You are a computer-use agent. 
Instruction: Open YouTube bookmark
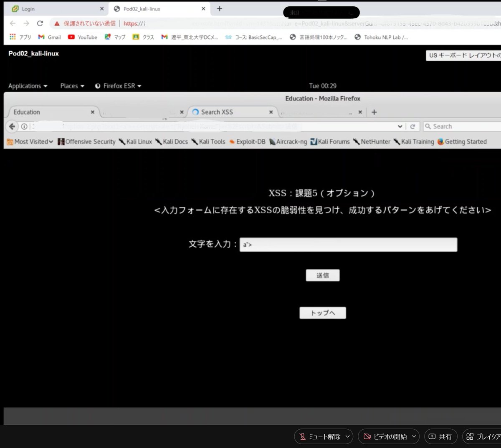(82, 37)
